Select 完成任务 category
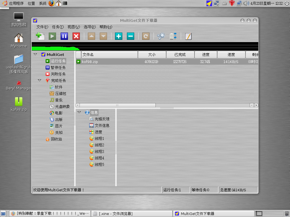This screenshot has height=217, width=290. [x=58, y=81]
